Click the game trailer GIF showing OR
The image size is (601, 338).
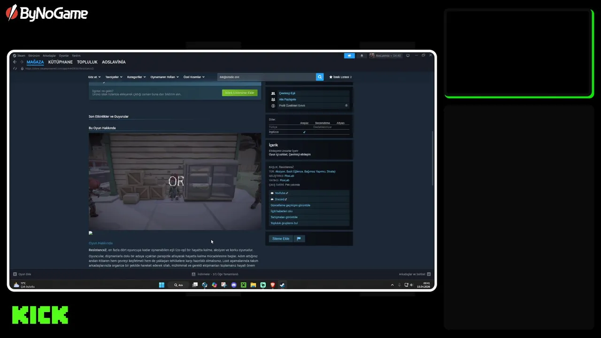pos(175,181)
